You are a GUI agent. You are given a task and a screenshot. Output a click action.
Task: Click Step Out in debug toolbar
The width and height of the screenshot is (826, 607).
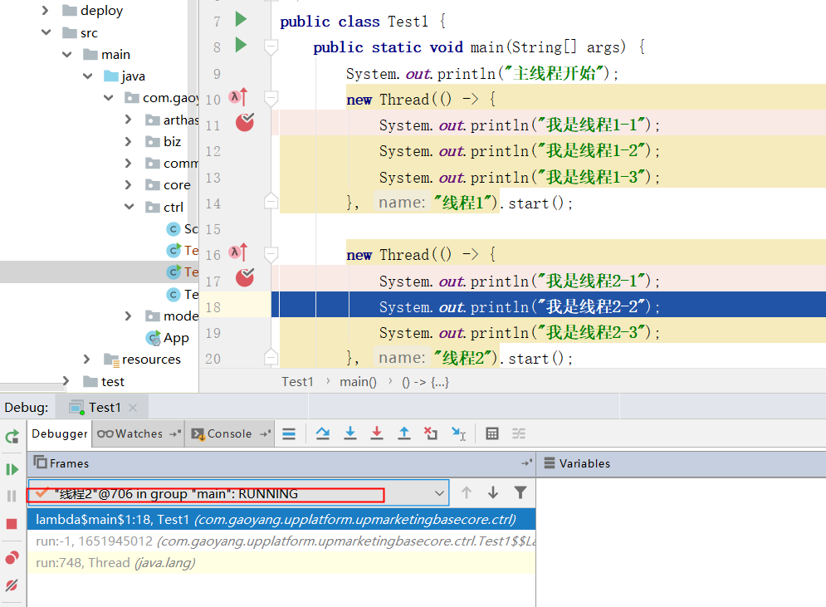(404, 433)
